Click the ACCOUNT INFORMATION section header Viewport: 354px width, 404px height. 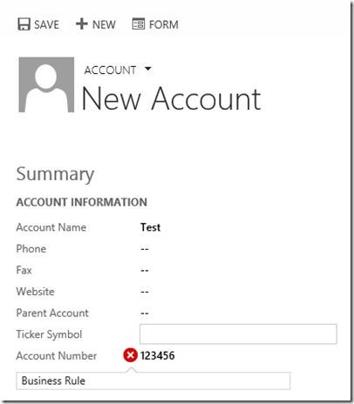82,202
